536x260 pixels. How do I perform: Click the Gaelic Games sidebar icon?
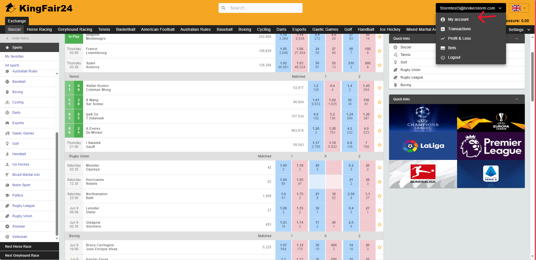click(7, 133)
